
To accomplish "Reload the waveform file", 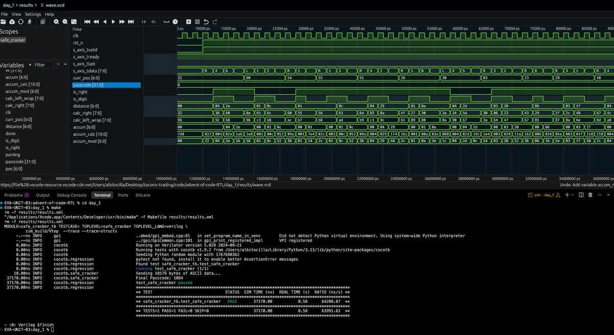I will click(x=20, y=22).
